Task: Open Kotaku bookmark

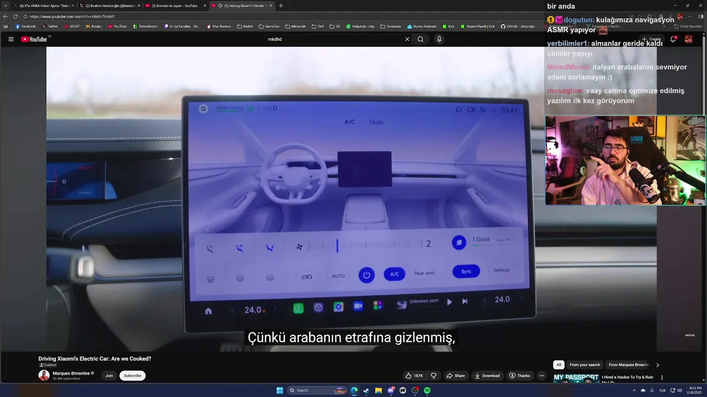Action: [x=94, y=26]
